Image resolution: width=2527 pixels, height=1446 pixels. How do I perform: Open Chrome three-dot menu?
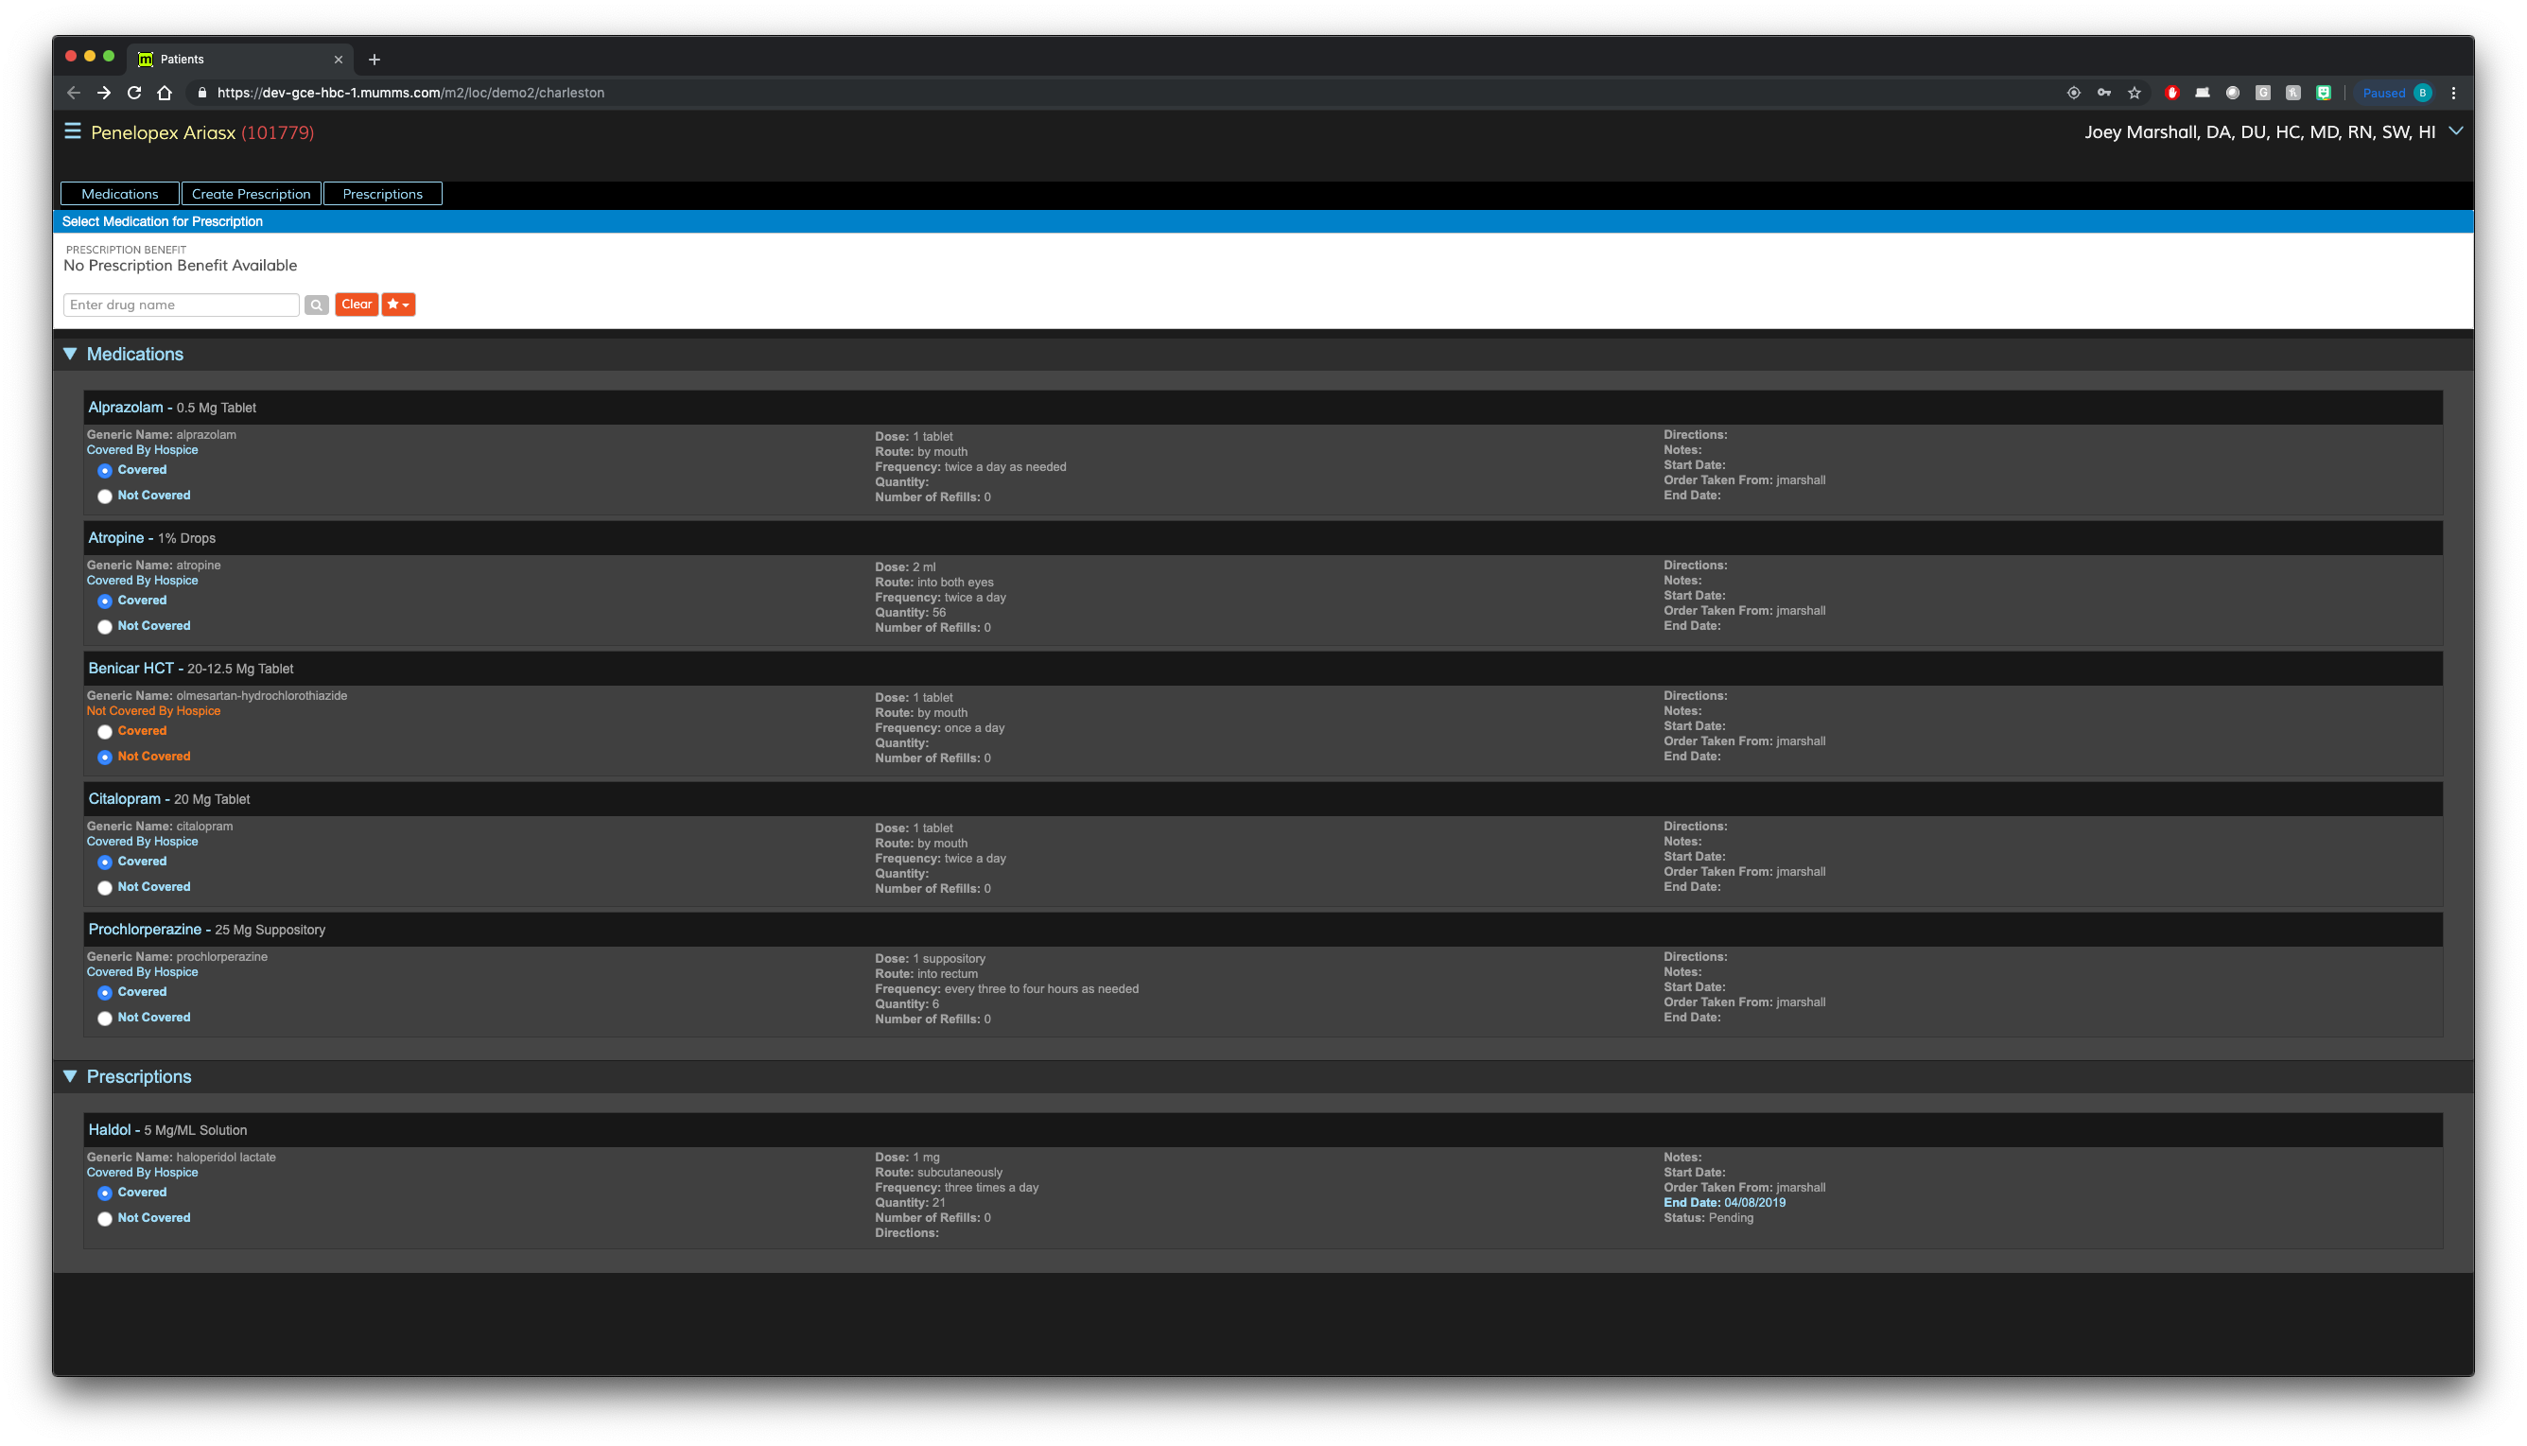[2453, 93]
